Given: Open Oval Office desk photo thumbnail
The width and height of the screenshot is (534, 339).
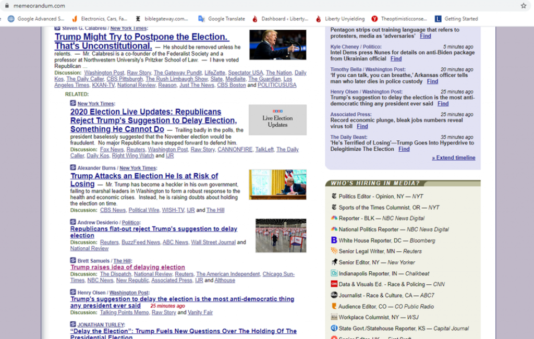Looking at the screenshot, I should coord(277,184).
